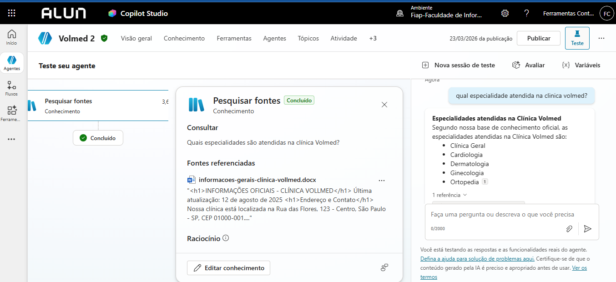Switch to the Tópicos tab
Screen dimensions: 616x282
click(308, 38)
